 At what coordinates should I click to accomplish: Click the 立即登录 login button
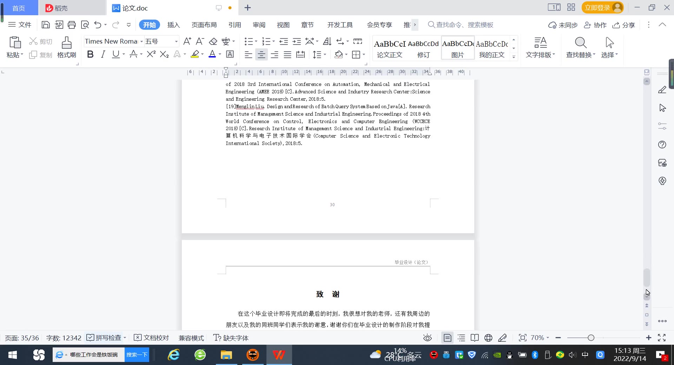click(x=602, y=7)
